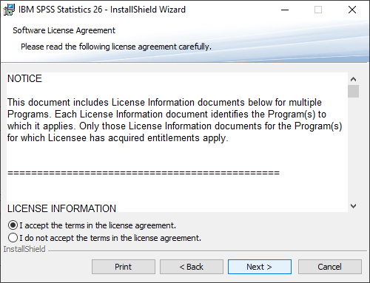
Task: Proceed with the Next button
Action: (260, 267)
